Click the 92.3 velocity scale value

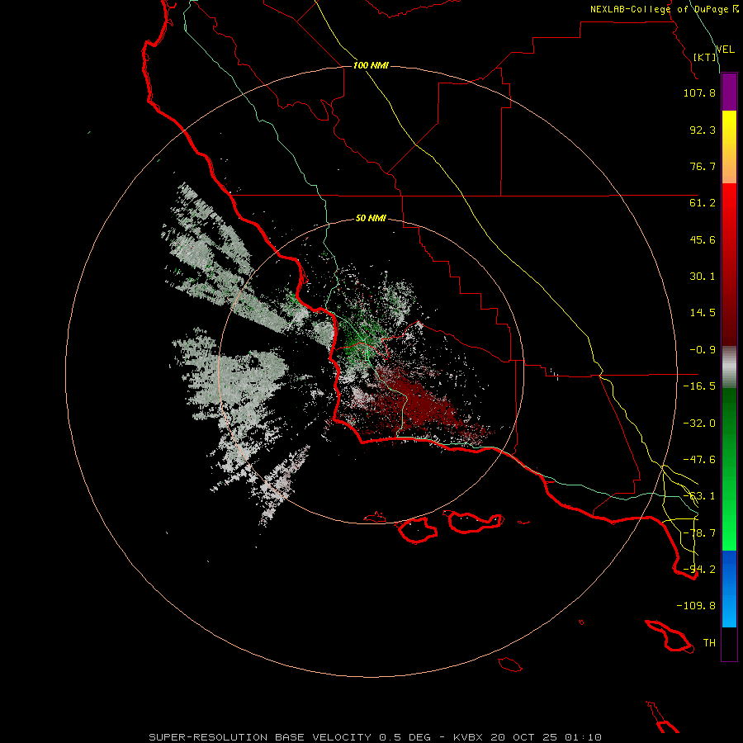[x=703, y=130]
